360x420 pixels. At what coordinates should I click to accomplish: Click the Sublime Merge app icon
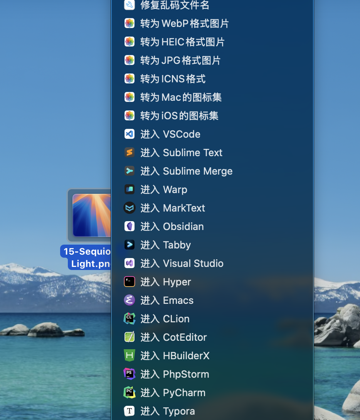pos(130,171)
